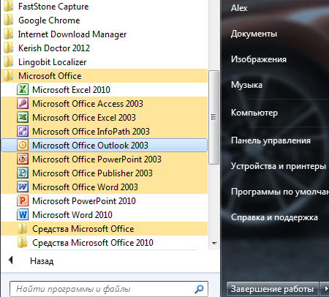Start Microsoft Office Publisher 2003 icon
This screenshot has width=329, height=297.
pos(23,173)
